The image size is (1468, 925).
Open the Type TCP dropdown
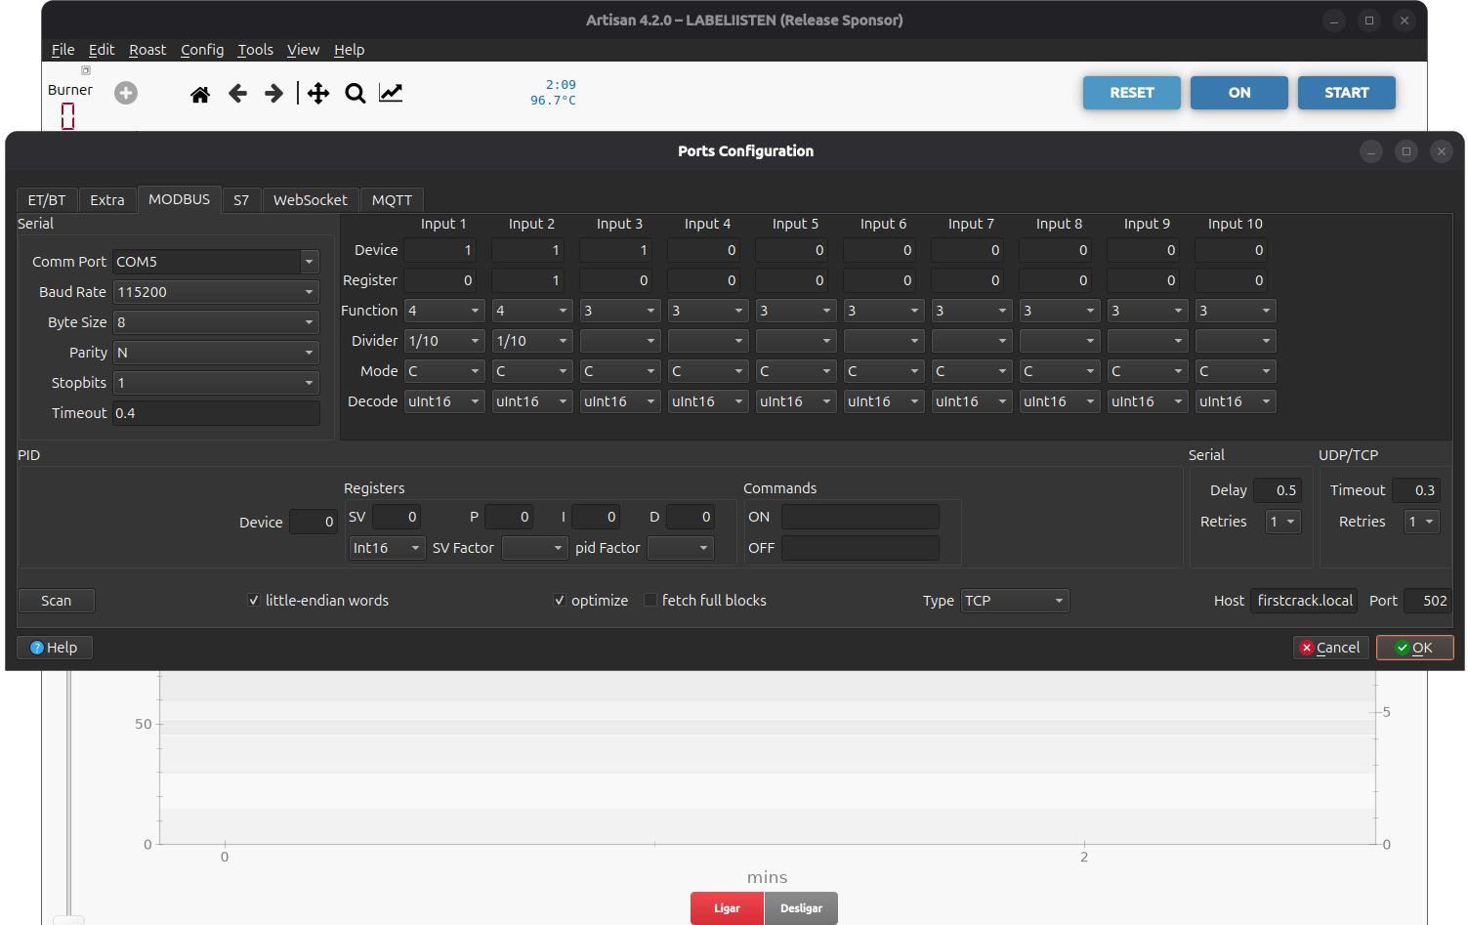pyautogui.click(x=1015, y=601)
